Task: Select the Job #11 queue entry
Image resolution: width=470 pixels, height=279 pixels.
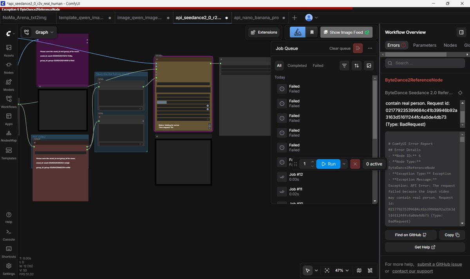Action: point(324,191)
